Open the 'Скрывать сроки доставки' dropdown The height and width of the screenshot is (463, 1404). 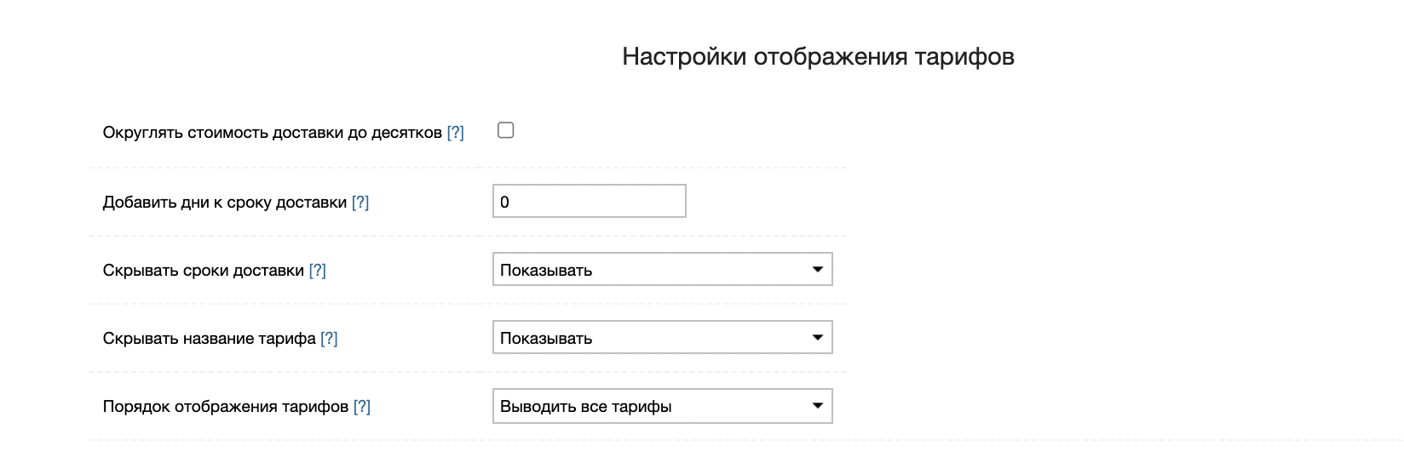[x=661, y=270]
